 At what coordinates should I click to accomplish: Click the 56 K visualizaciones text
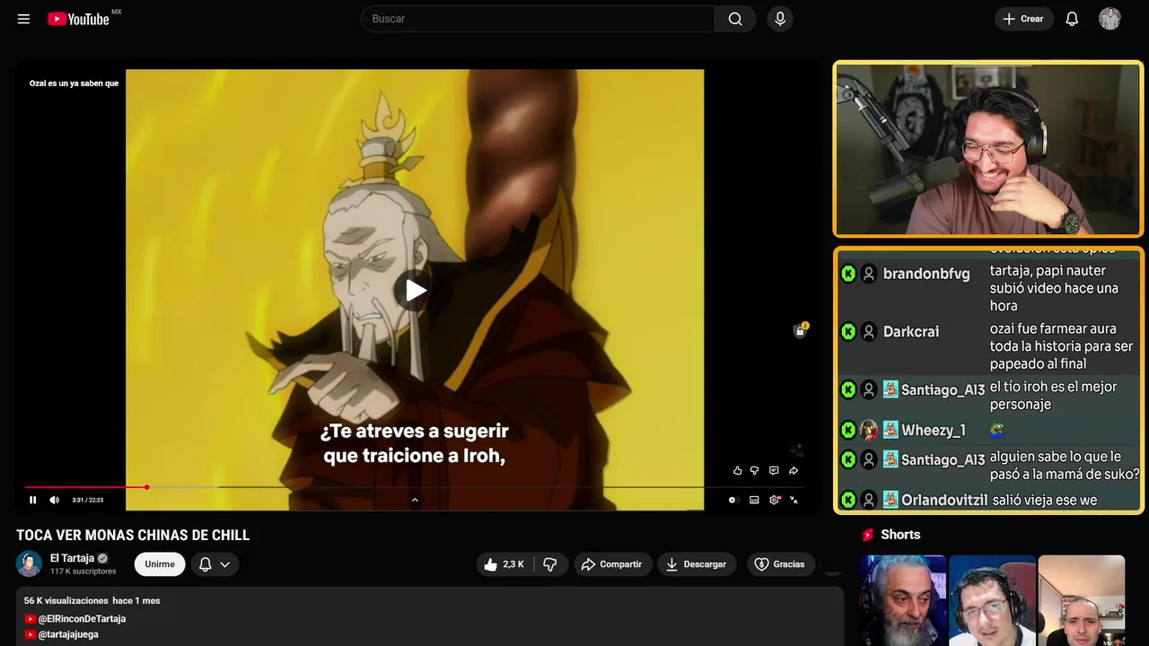(66, 600)
